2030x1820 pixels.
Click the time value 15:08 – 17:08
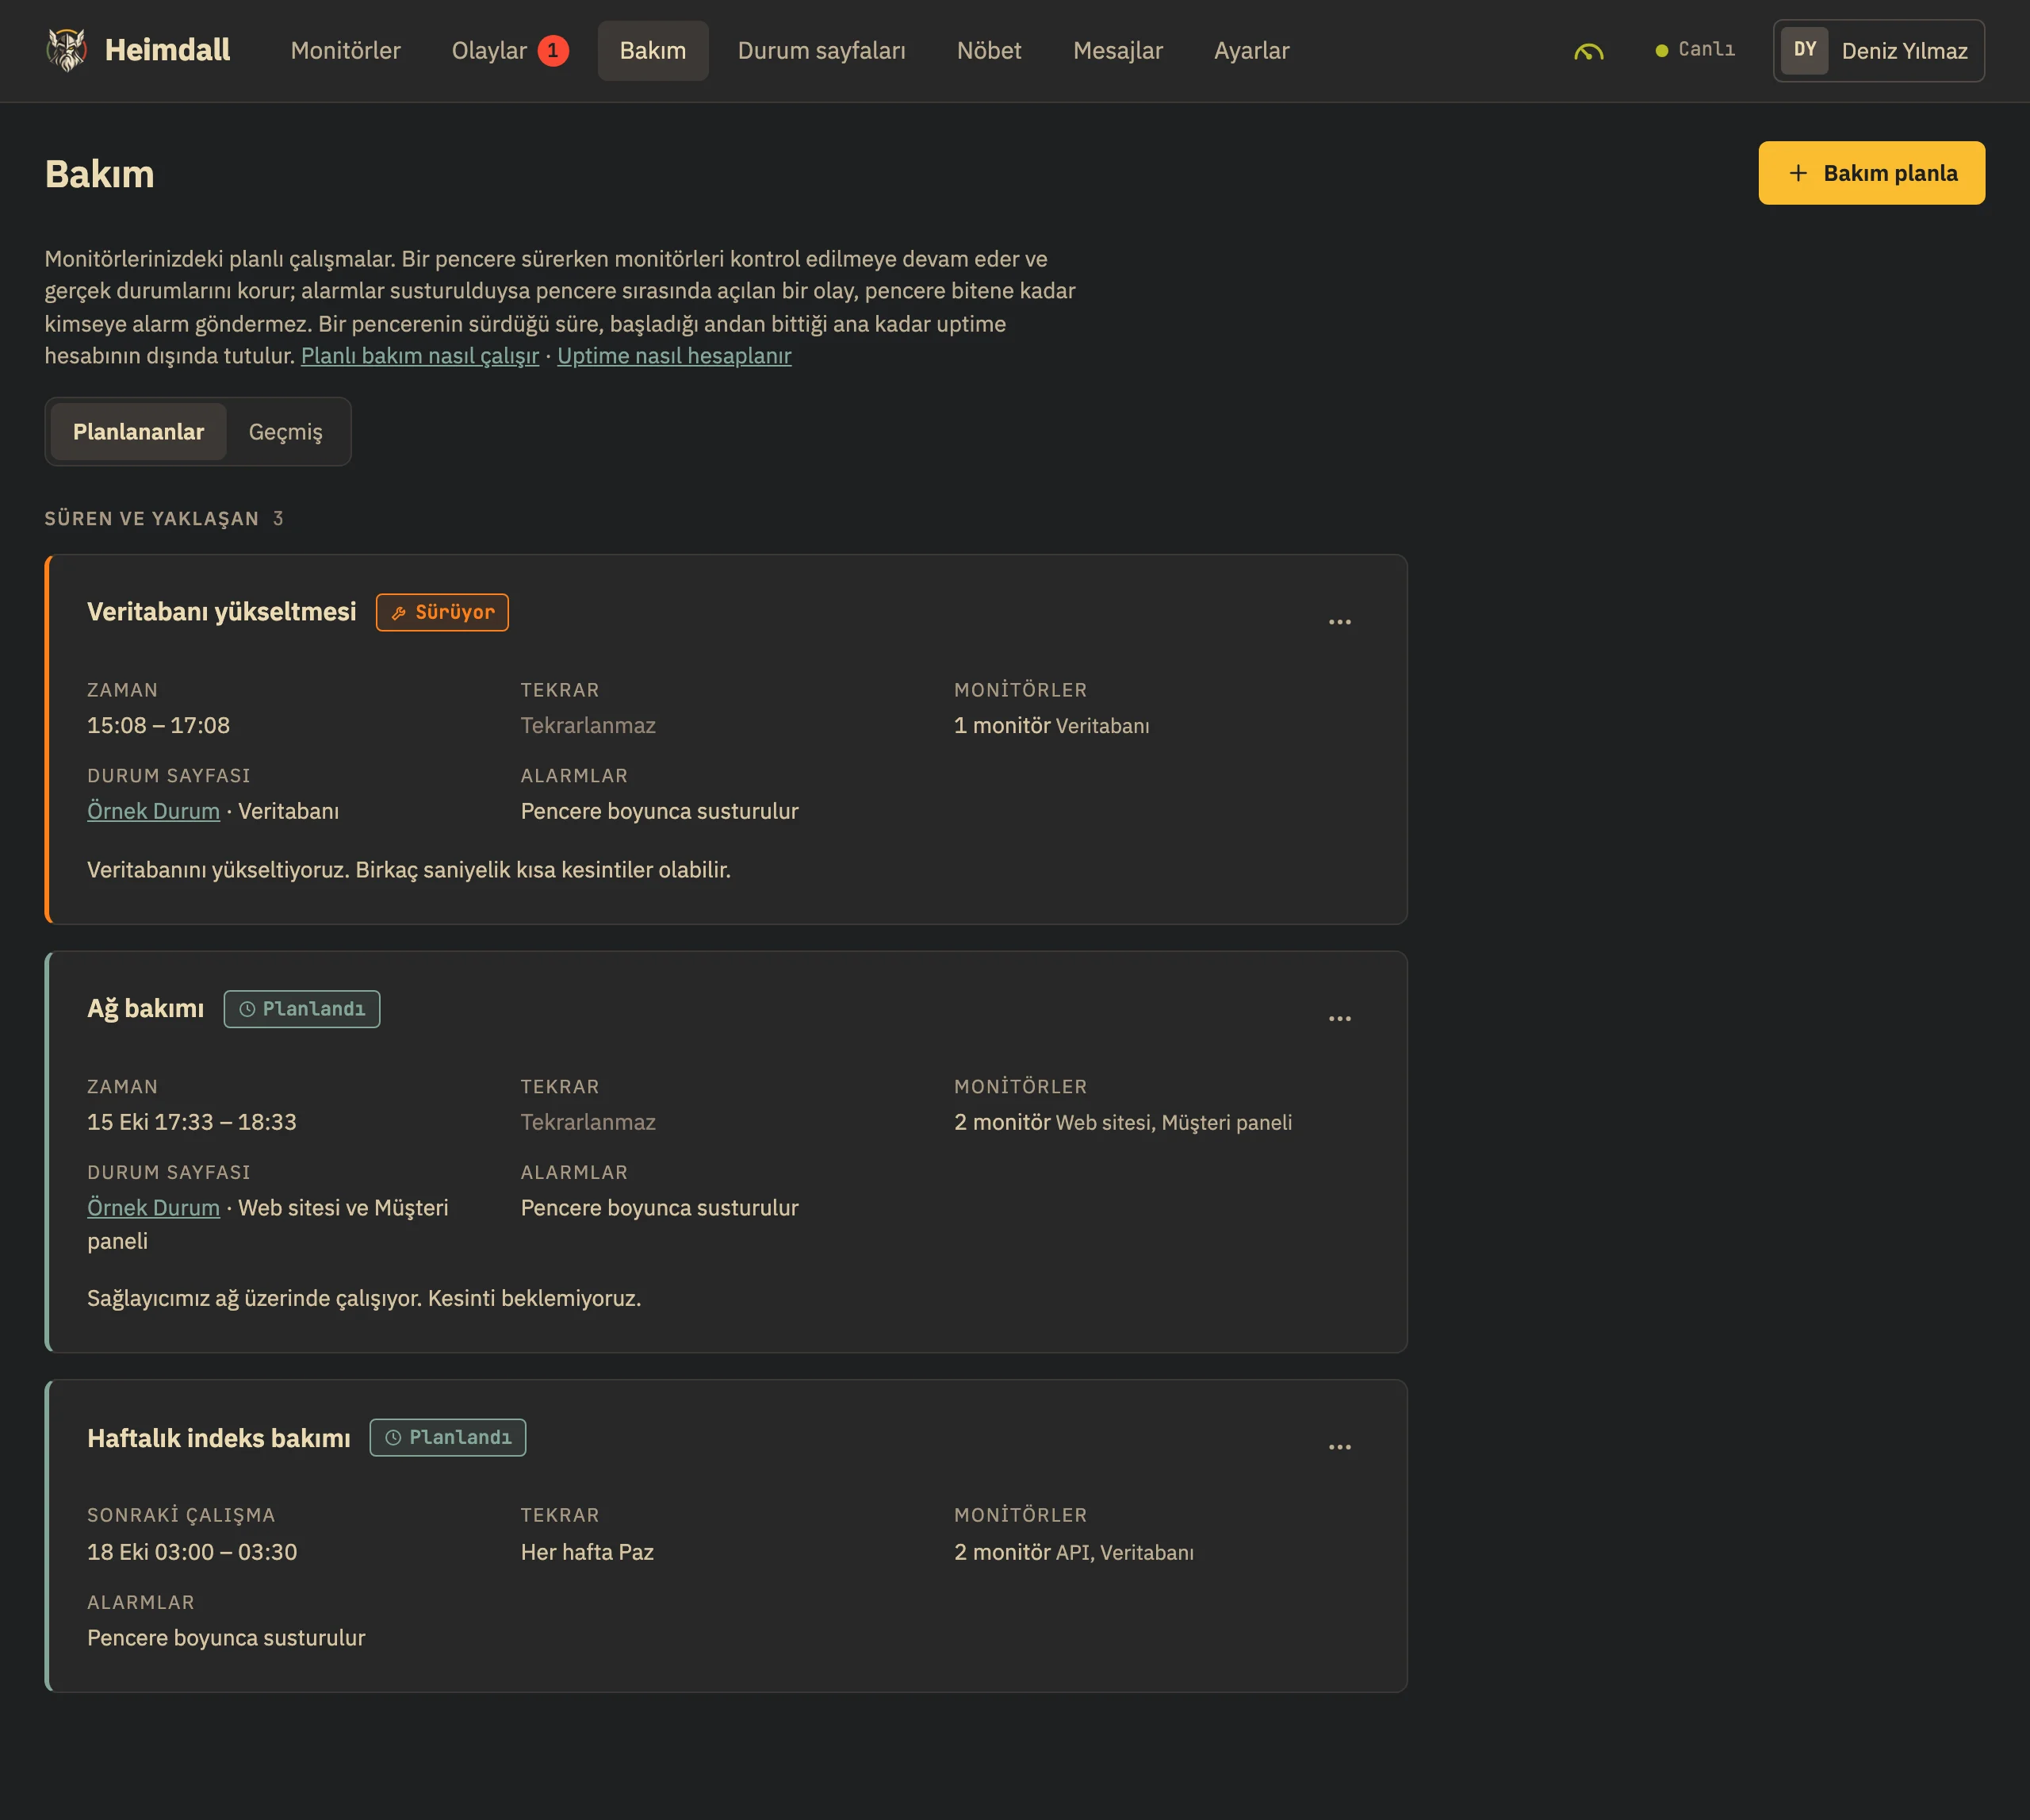tap(158, 725)
